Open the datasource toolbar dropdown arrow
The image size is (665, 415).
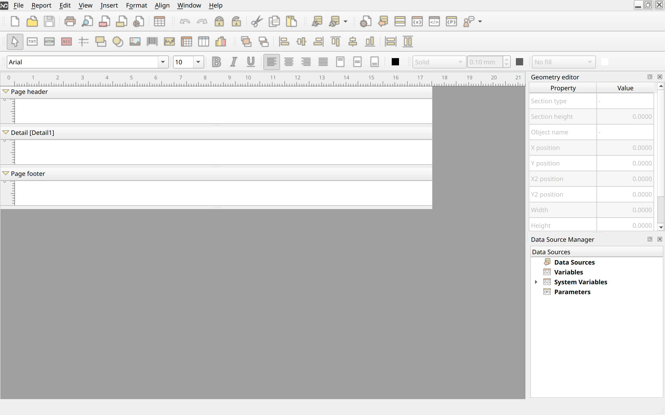(345, 22)
